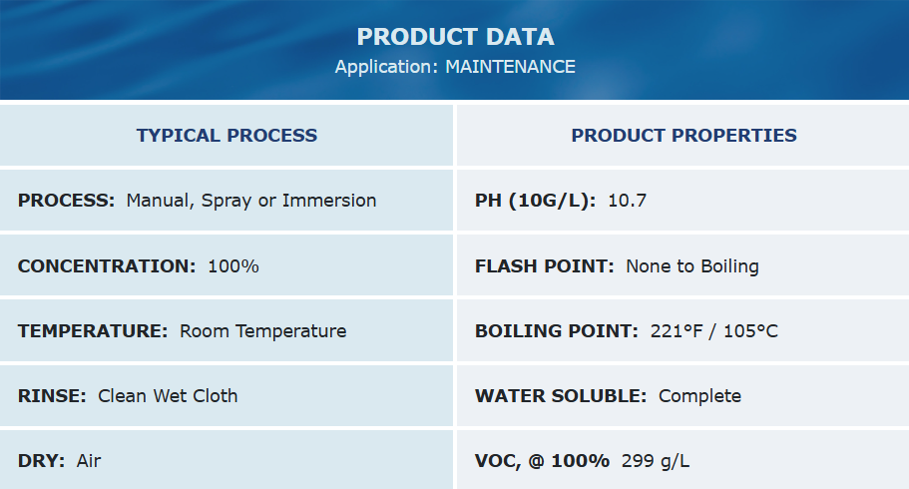
Task: Select the None to Boiling value
Action: click(692, 266)
